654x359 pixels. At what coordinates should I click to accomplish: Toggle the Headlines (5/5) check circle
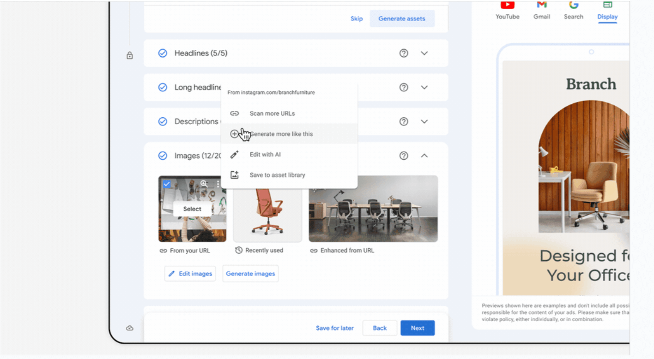click(163, 53)
